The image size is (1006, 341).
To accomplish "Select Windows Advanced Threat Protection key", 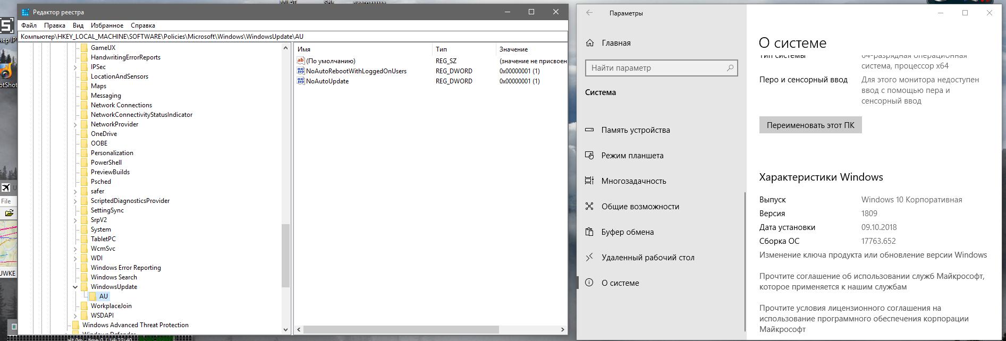I will click(x=136, y=325).
